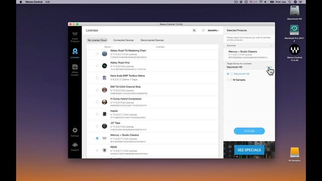
Task: Click the J37 Tape product icon
Action: click(104, 126)
